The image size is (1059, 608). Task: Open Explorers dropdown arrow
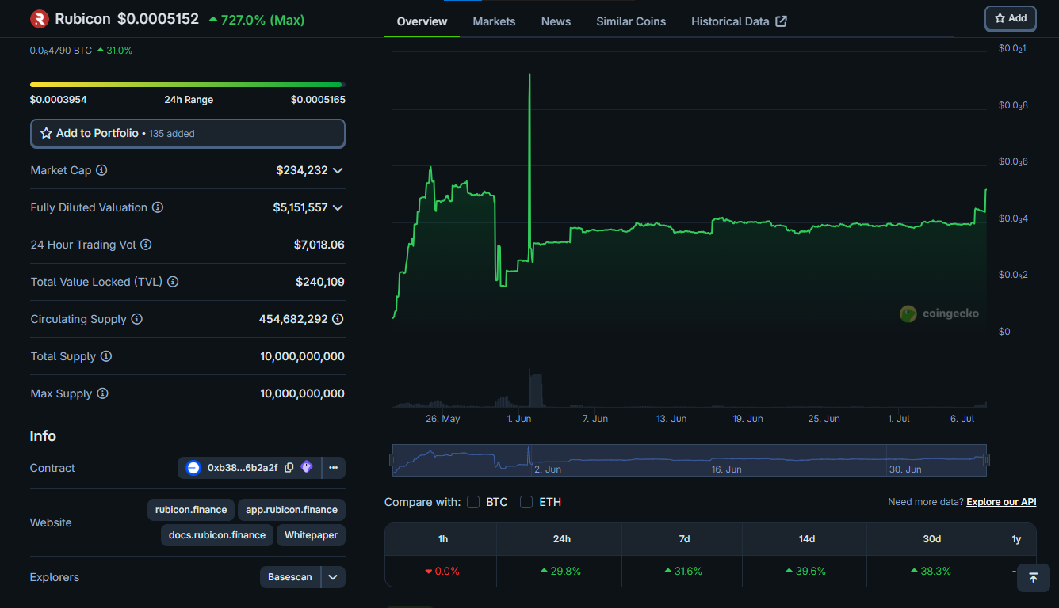coord(333,577)
